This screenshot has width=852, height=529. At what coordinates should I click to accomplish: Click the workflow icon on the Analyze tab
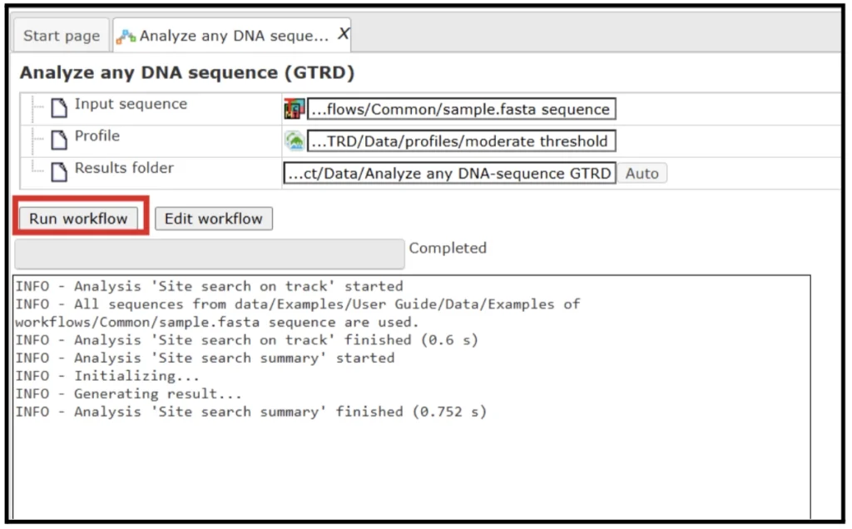tap(126, 37)
